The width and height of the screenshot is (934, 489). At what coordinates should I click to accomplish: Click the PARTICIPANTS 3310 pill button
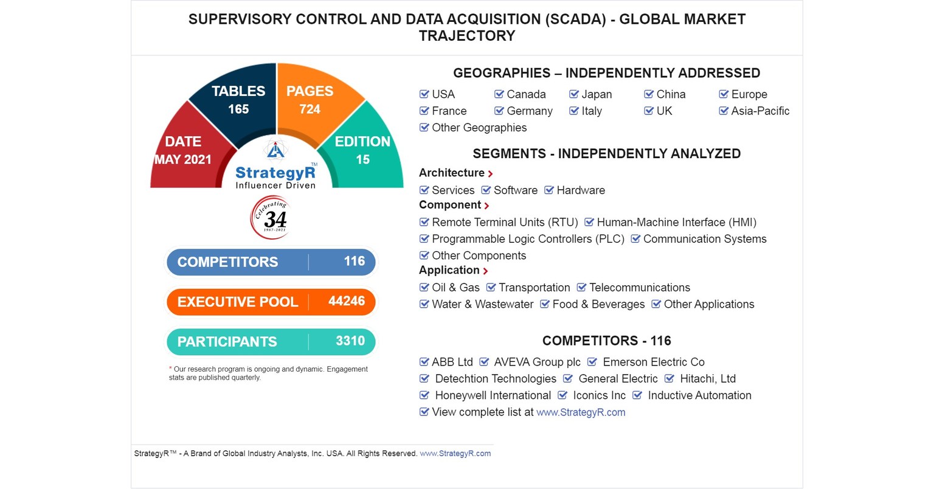tap(271, 341)
